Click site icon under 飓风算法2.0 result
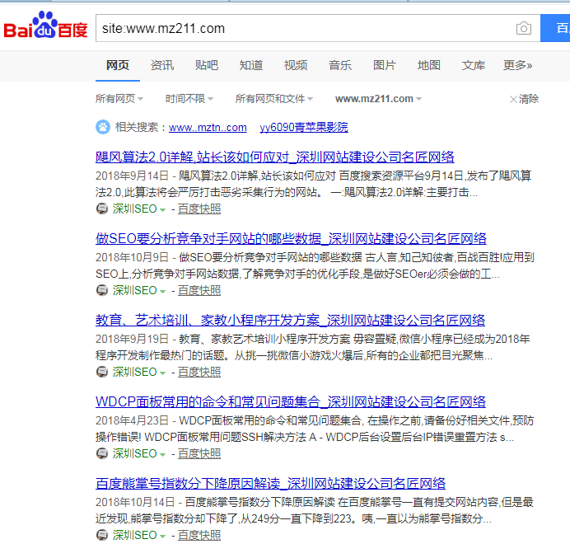Screen dimensions: 570x558 [102, 209]
